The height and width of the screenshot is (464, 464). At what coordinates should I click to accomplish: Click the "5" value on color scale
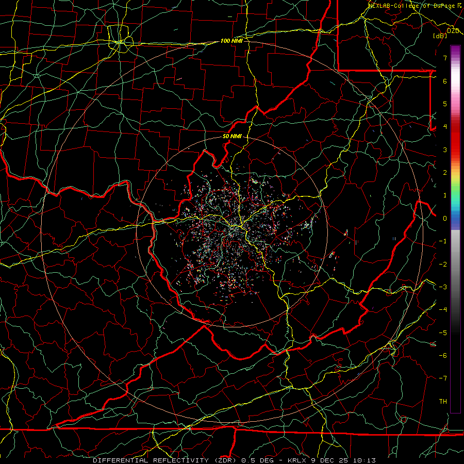pos(445,104)
